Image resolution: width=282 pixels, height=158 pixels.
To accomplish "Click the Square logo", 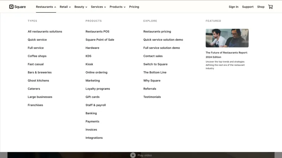I will 17,7.
